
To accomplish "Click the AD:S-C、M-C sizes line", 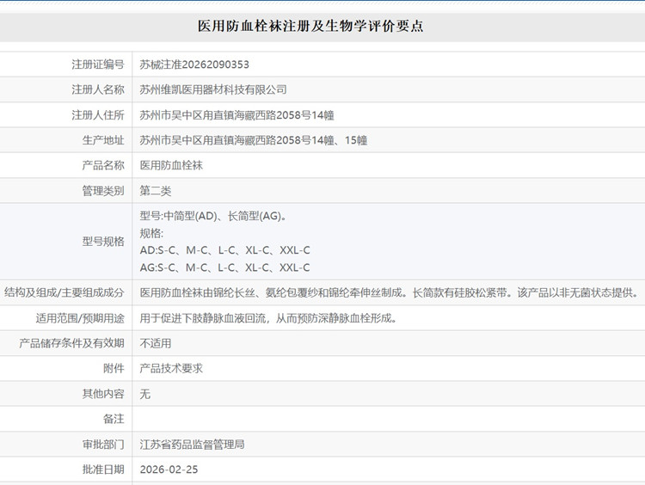I will tap(225, 250).
